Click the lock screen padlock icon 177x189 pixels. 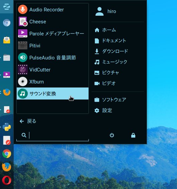pos(133,135)
